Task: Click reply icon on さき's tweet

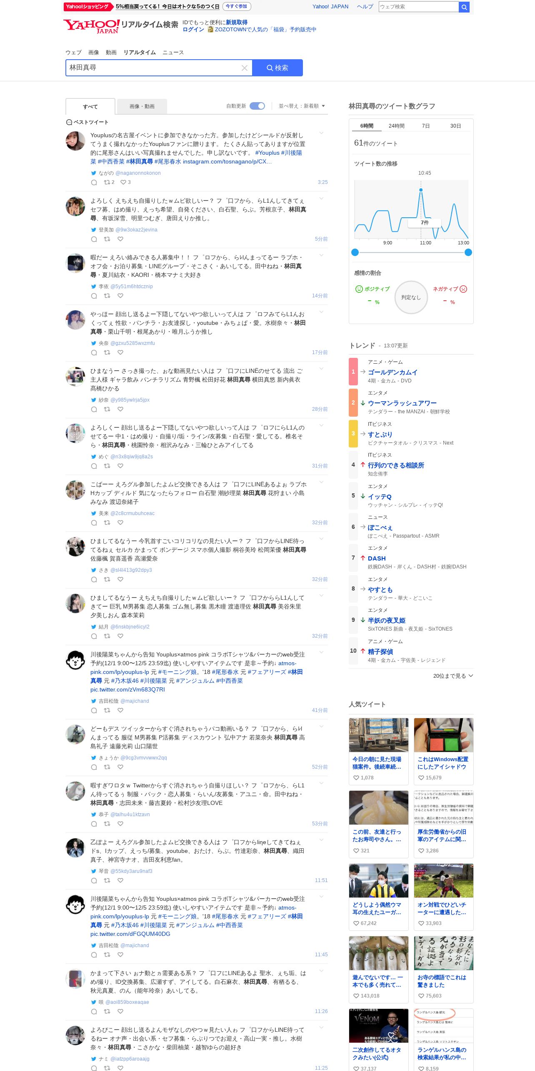Action: pyautogui.click(x=94, y=580)
